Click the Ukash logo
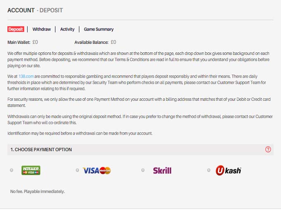Screen dimensions: 281x211 [x=228, y=170]
